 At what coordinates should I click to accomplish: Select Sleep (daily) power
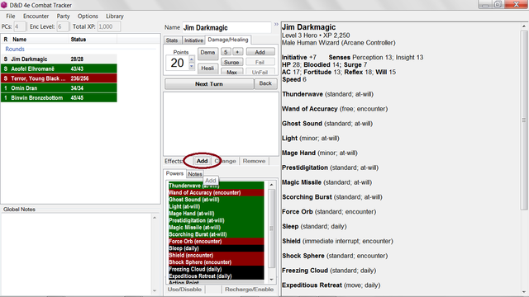(217, 248)
